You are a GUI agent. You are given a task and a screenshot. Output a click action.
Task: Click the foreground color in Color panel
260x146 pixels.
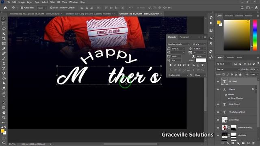219,22
